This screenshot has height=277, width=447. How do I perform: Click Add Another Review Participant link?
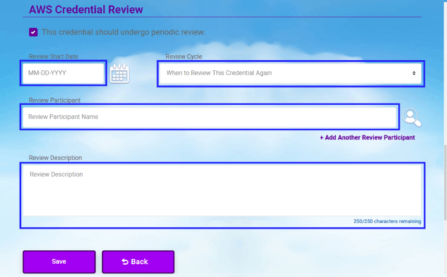tap(367, 138)
